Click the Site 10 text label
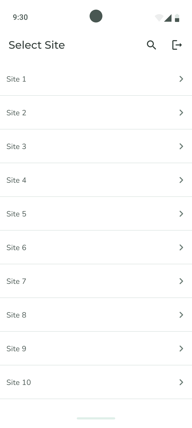 [19, 382]
